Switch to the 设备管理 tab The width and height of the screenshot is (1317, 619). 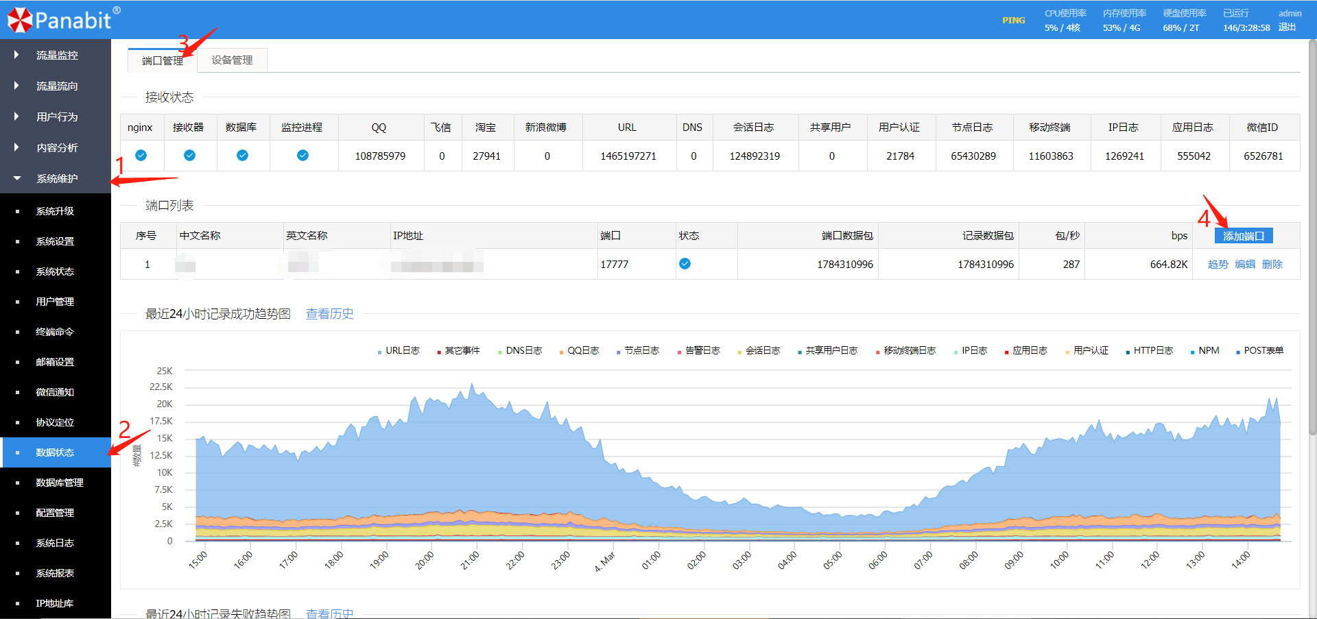(232, 60)
